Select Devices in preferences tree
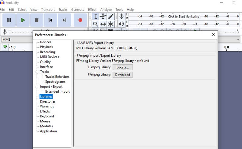 tap(46, 42)
